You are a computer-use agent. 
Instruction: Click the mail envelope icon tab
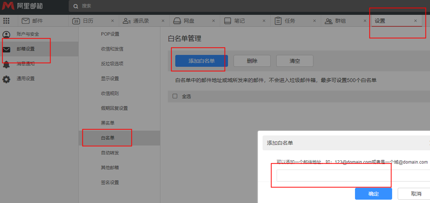[26, 21]
